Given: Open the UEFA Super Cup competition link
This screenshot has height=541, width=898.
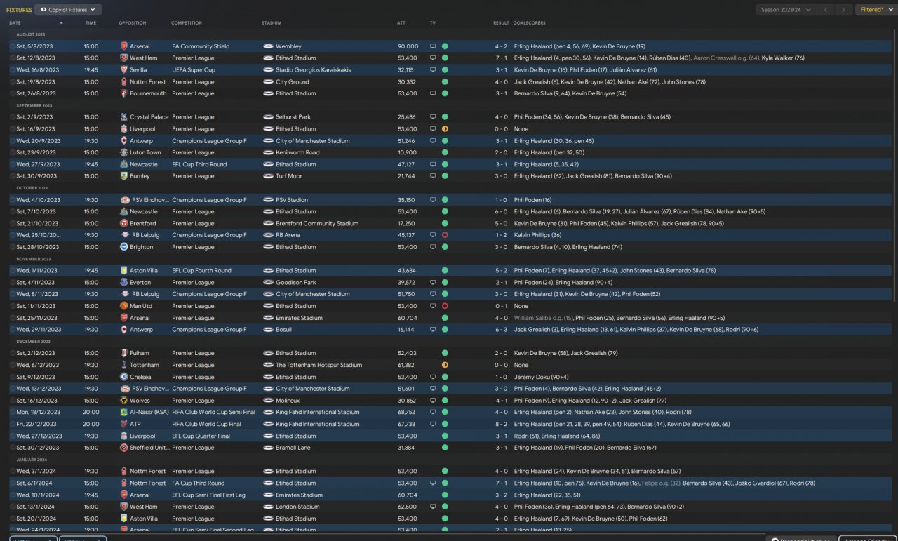Looking at the screenshot, I should point(194,70).
